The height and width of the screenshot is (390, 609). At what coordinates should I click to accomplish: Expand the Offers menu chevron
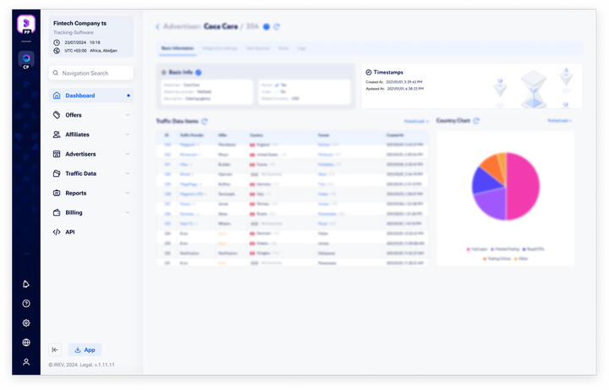click(x=128, y=115)
